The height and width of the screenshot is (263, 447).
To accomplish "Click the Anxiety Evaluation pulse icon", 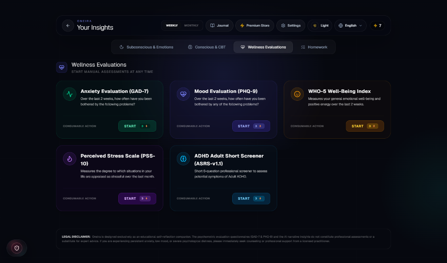I will point(69,94).
